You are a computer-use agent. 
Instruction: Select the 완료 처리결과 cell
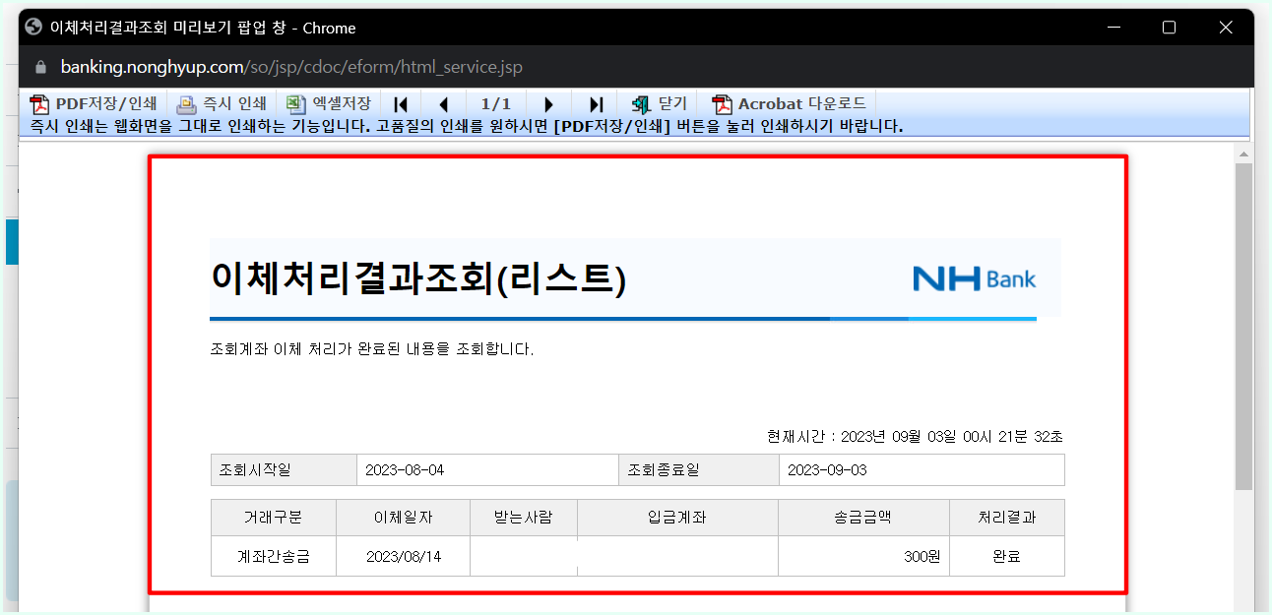pyautogui.click(x=1006, y=555)
